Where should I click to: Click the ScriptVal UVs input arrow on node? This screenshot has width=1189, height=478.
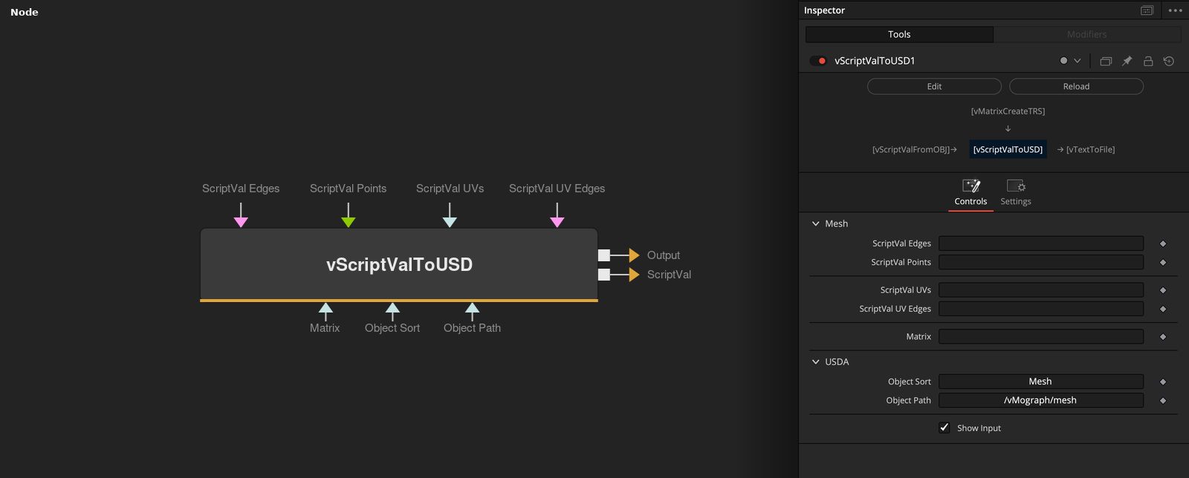[x=450, y=222]
